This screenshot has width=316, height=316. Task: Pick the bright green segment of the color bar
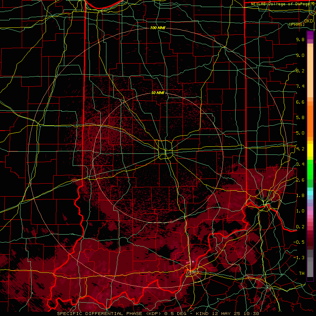point(310,169)
